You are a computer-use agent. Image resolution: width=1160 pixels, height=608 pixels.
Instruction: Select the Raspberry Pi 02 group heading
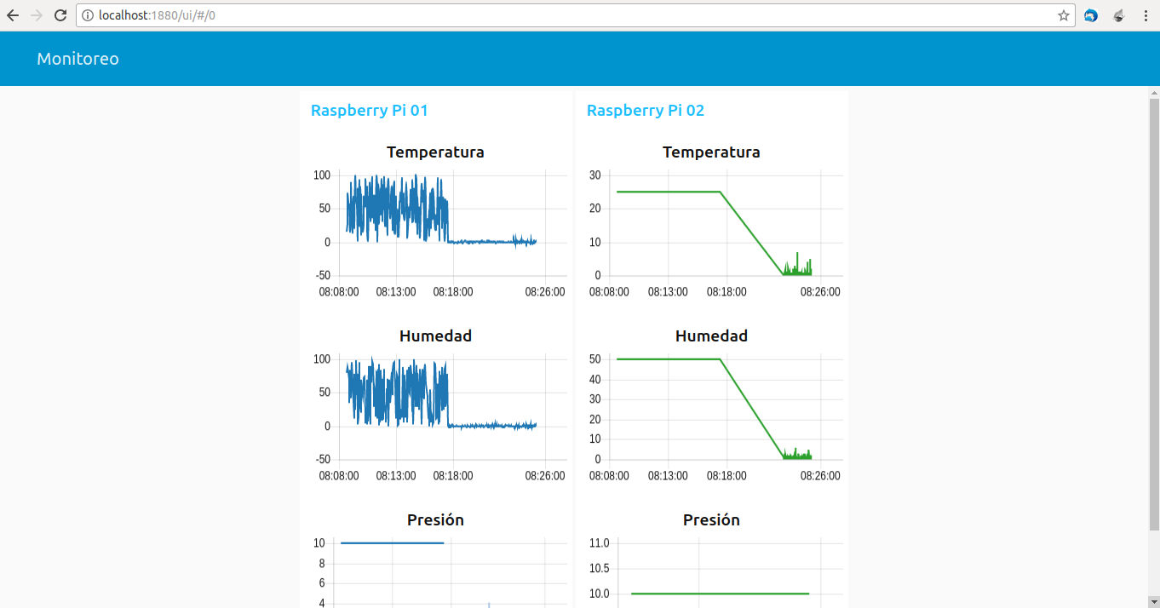(646, 110)
